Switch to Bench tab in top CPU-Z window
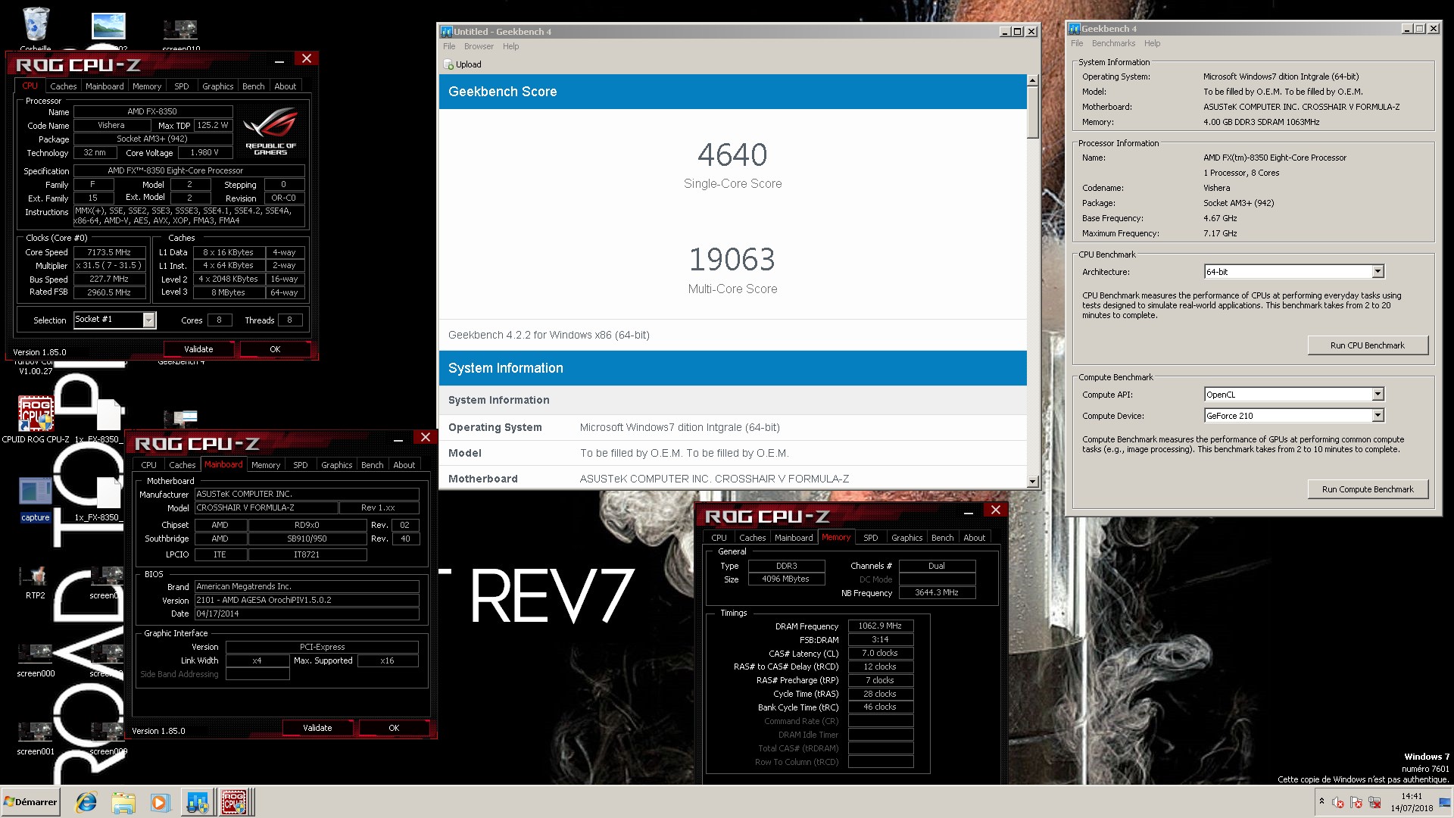This screenshot has height=818, width=1454. (253, 86)
